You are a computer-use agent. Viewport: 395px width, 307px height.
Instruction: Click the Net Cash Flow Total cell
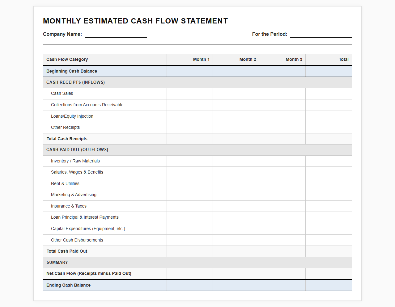coord(329,274)
